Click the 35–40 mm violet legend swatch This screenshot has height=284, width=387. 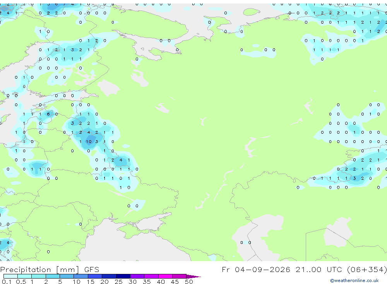[151, 276]
